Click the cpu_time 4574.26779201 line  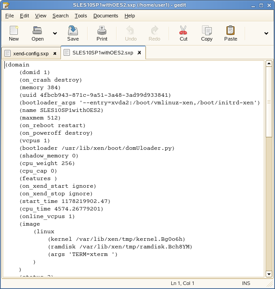pyautogui.click(x=61, y=209)
